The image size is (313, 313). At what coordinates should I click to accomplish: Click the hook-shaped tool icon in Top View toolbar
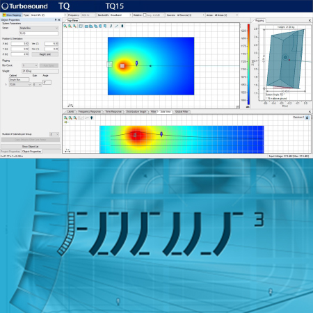coord(111,26)
